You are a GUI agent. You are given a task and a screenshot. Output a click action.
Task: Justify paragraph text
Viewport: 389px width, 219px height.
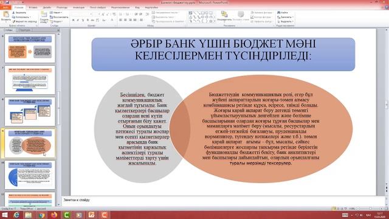135,20
